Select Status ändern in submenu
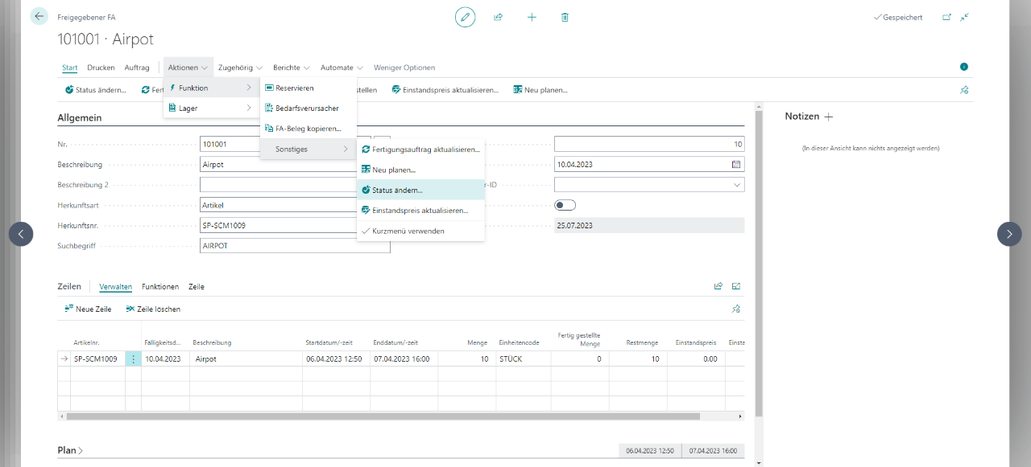 [x=396, y=190]
